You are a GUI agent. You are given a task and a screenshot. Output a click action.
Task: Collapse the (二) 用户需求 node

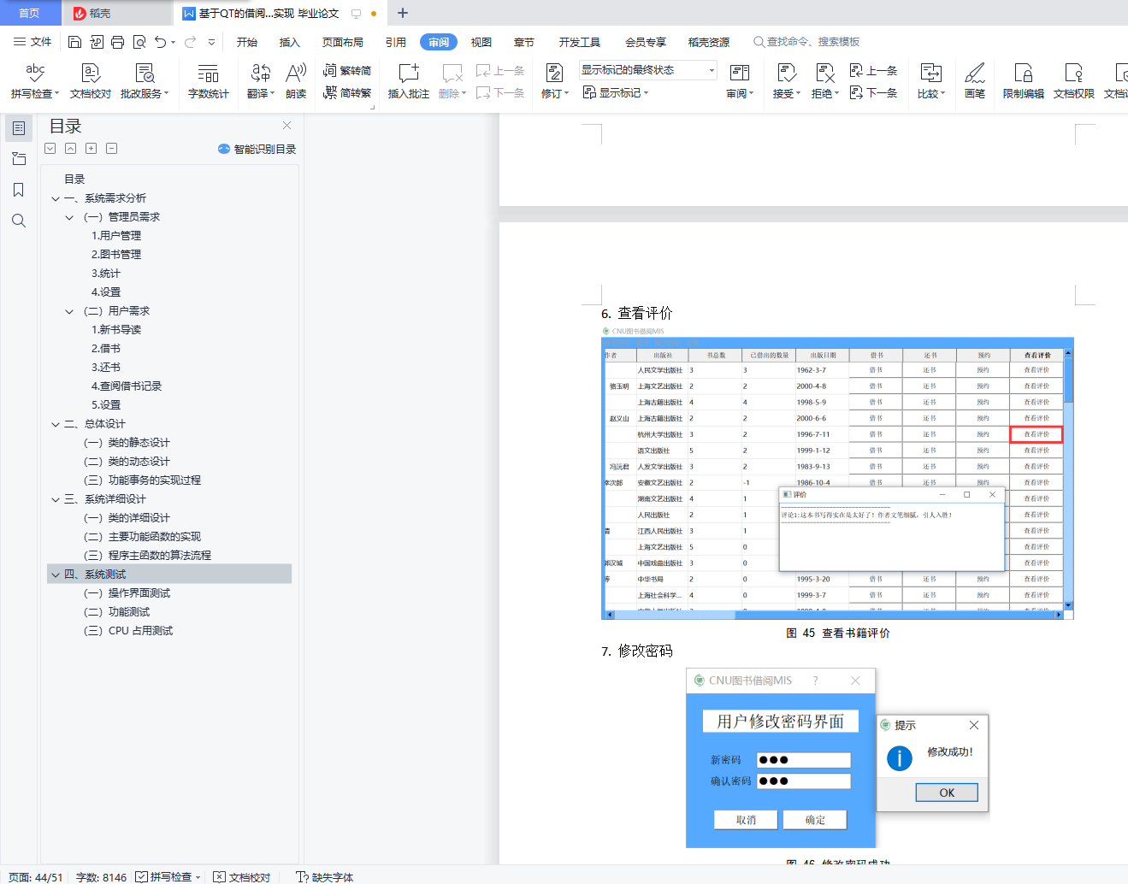(69, 311)
